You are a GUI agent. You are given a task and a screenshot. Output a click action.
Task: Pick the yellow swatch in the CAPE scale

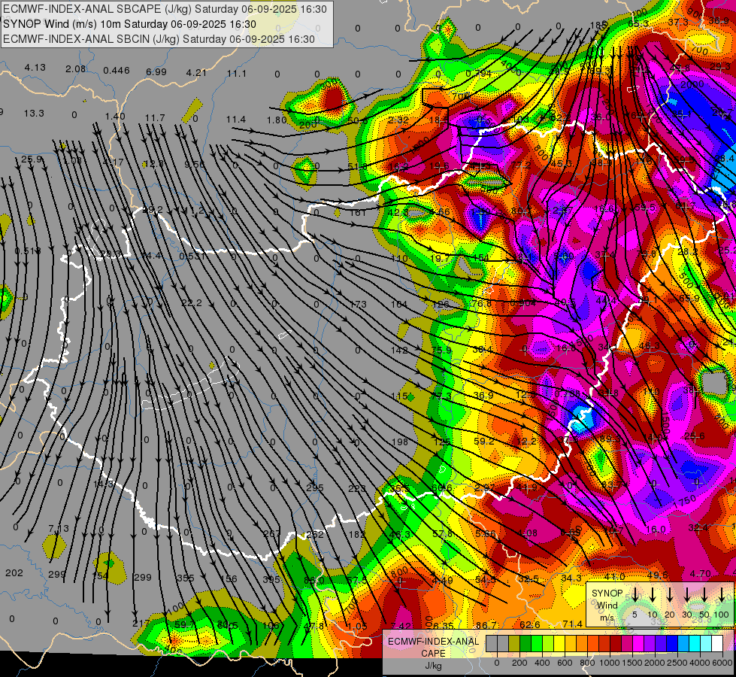point(559,643)
